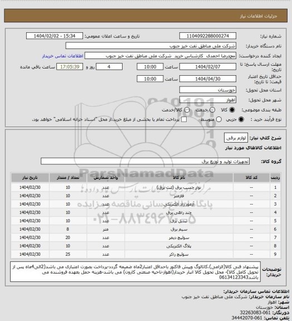Click the جزئیات اطلاعات نیاز header bar
Screen dimensions: 292x321
(x=146, y=16)
